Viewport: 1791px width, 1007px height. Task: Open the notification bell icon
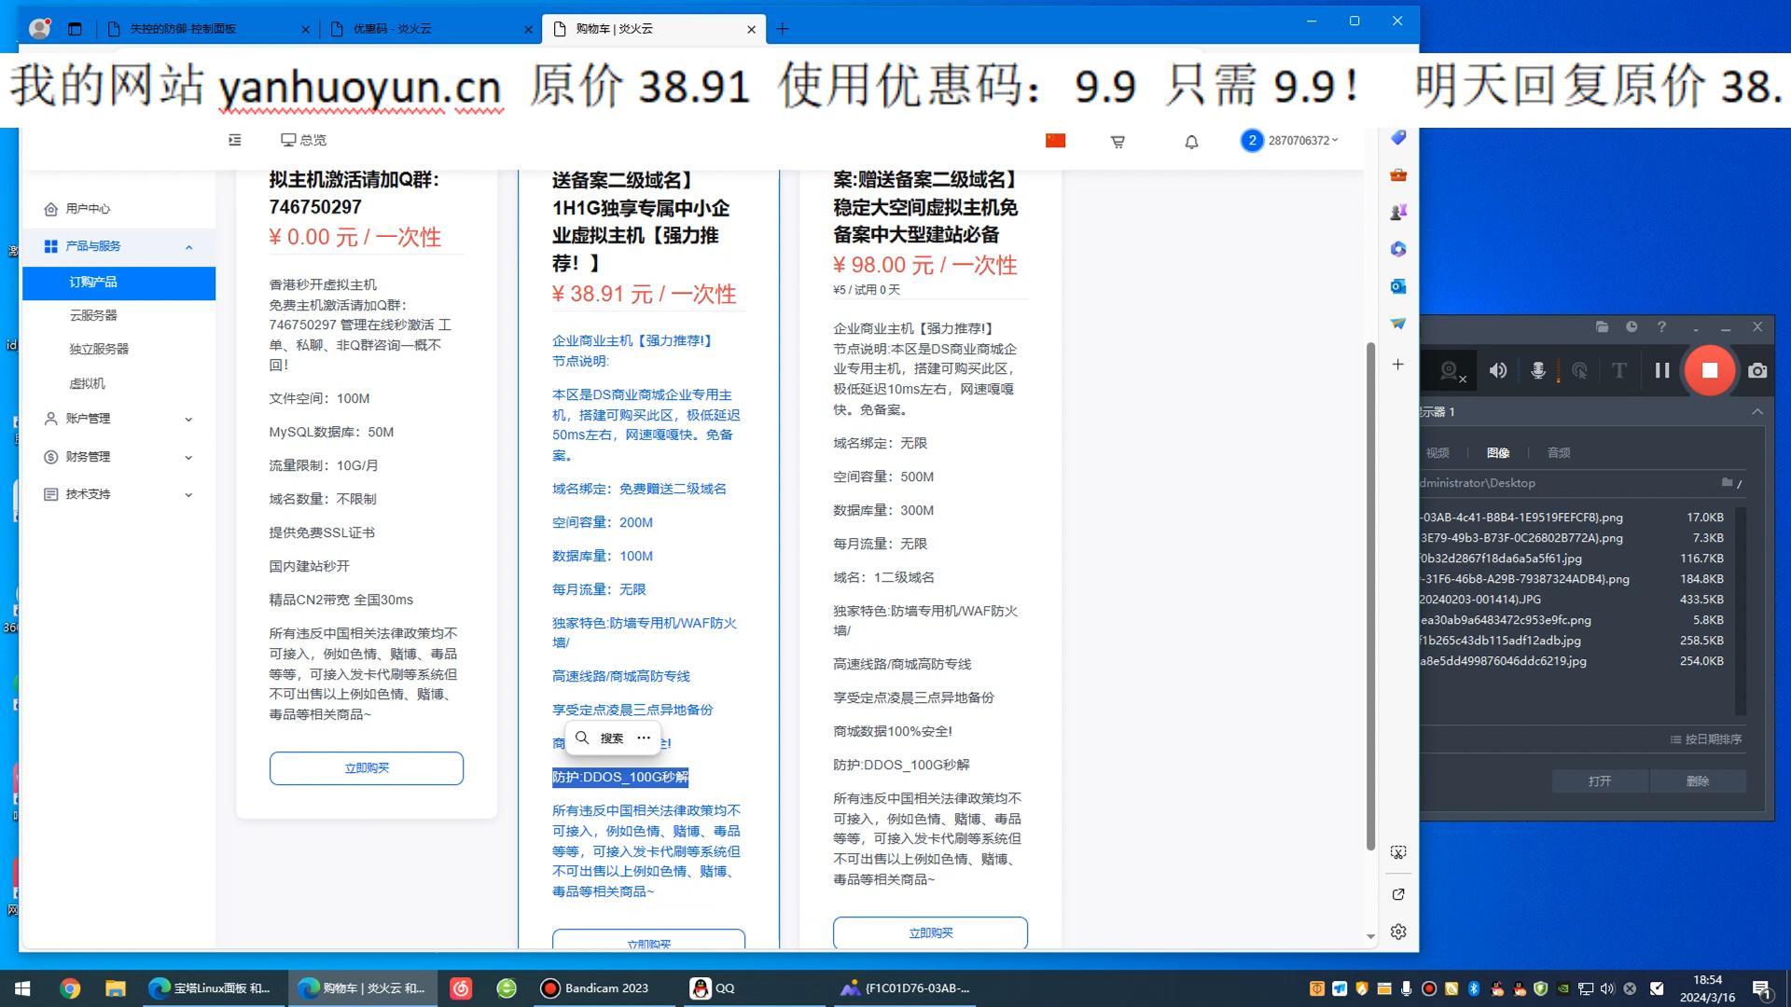pos(1191,142)
